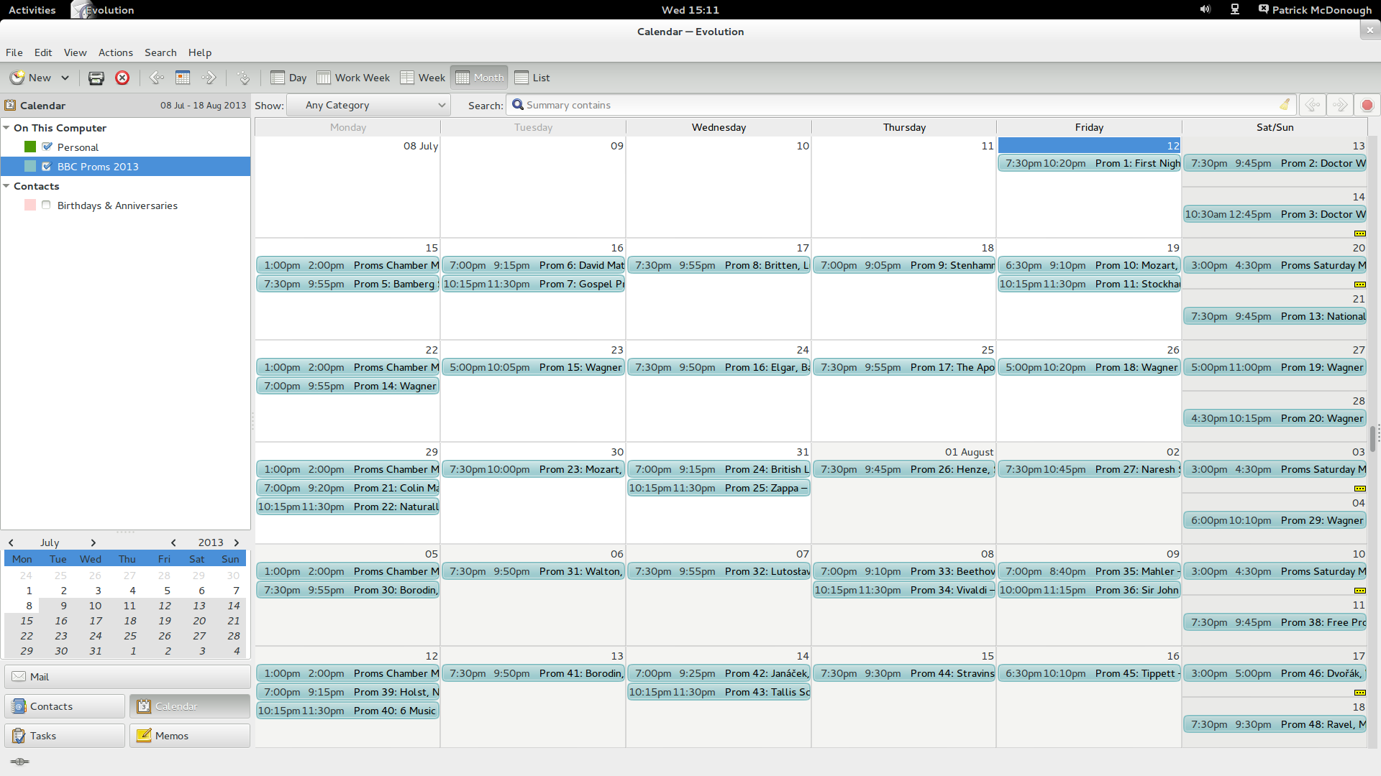Click the red stop button beside search
The image size is (1381, 776).
1367,105
